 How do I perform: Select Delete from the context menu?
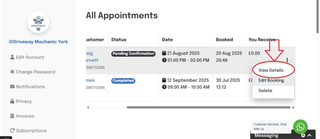[265, 91]
